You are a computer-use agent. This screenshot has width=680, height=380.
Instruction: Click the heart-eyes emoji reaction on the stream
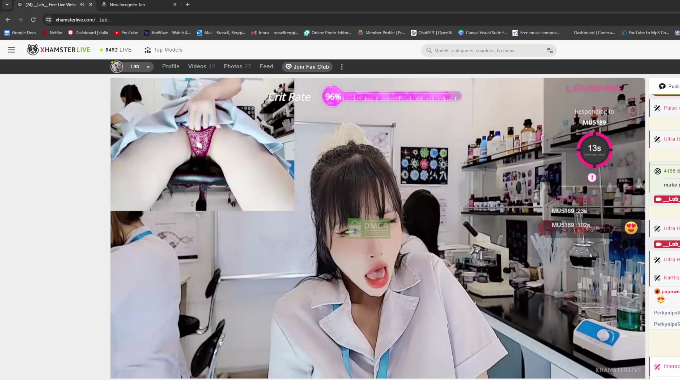click(631, 228)
